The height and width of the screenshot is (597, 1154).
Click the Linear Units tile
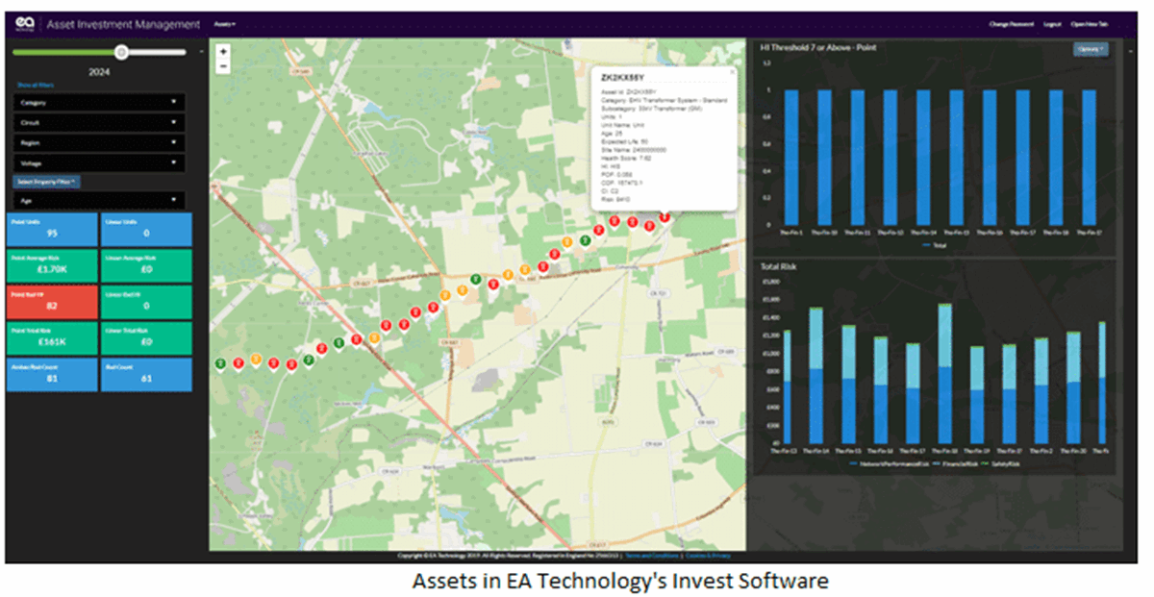146,230
